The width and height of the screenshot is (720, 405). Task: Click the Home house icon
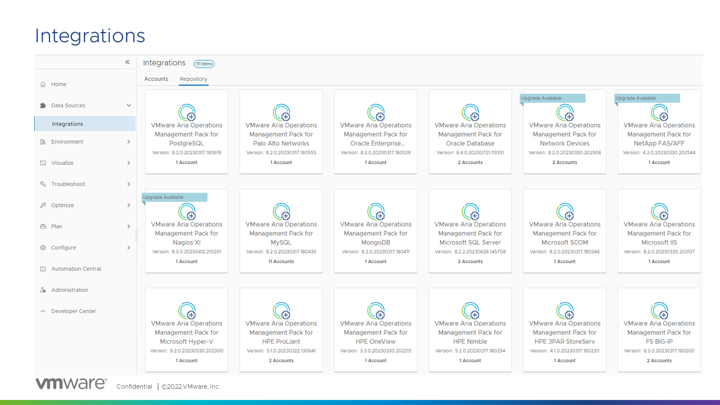pos(43,84)
